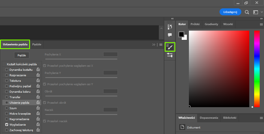The width and height of the screenshot is (264, 134).
Task: Enable Szum checkbox
Action: pos(7,108)
